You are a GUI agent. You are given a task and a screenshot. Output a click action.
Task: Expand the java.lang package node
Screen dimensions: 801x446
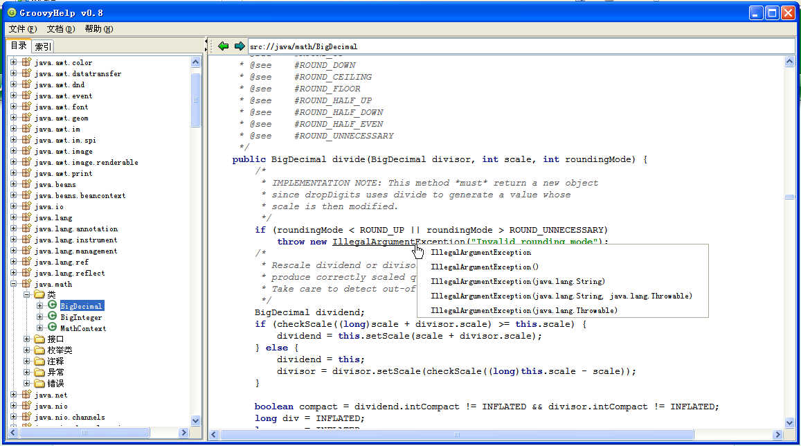(14, 217)
